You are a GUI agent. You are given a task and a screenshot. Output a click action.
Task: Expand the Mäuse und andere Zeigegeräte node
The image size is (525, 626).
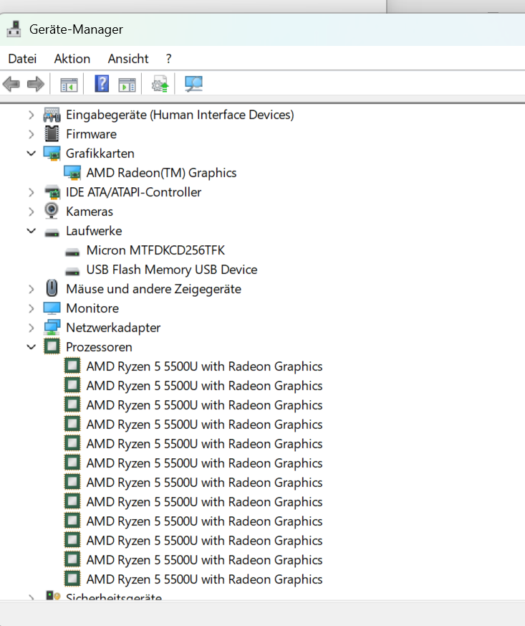(x=31, y=289)
